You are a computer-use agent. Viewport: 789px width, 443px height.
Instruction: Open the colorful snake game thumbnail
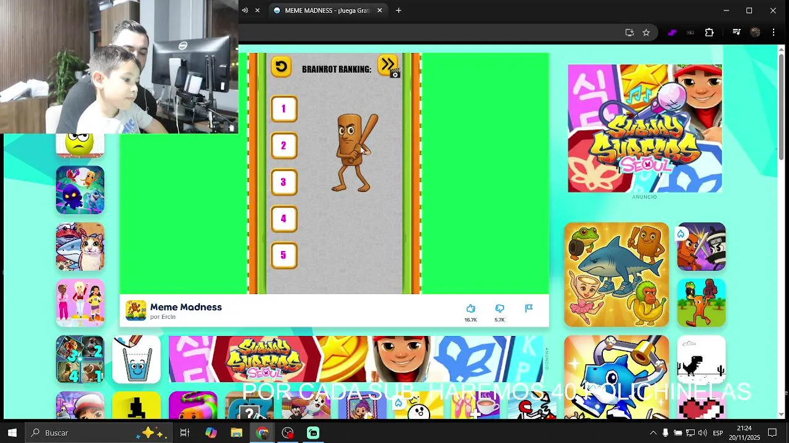[194, 405]
